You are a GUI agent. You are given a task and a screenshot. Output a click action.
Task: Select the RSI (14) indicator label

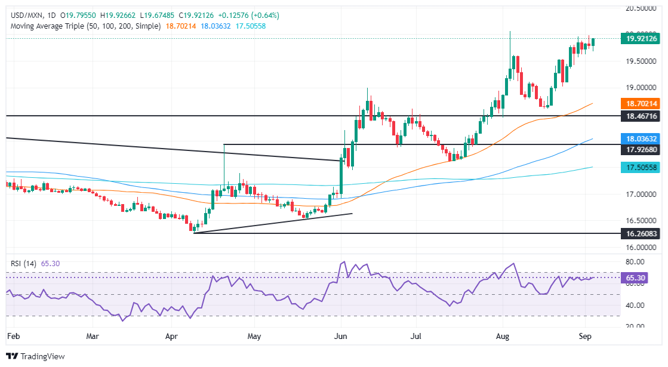click(x=23, y=264)
